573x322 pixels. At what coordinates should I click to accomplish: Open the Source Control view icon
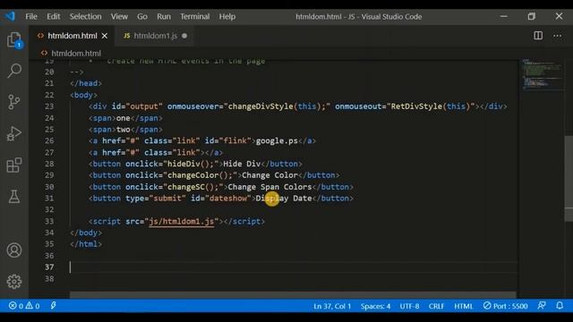[14, 102]
